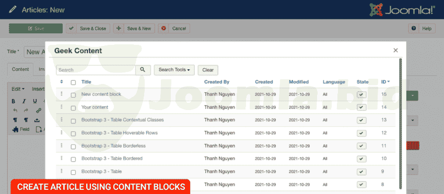Click the Help question mark icon
Viewport: 444px width, 194px height.
[414, 28]
